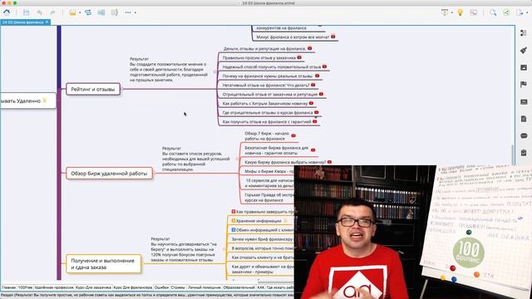This screenshot has height=299, width=532.
Task: Open the note icon on the 'Удаленно' topic
Action: [x=44, y=100]
